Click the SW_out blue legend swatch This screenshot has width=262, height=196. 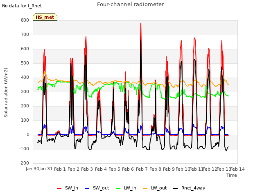pyautogui.click(x=87, y=189)
